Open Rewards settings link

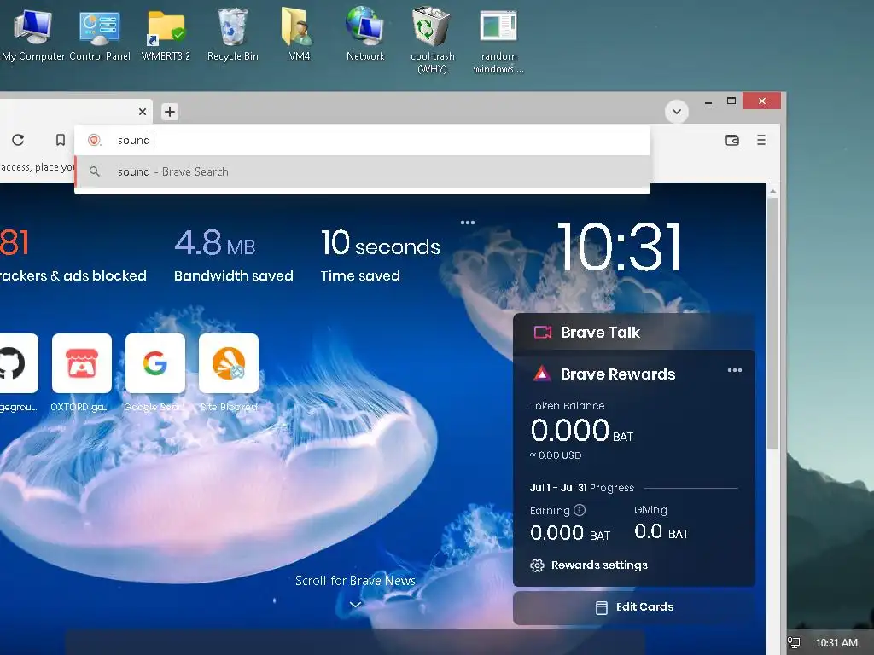coord(599,565)
